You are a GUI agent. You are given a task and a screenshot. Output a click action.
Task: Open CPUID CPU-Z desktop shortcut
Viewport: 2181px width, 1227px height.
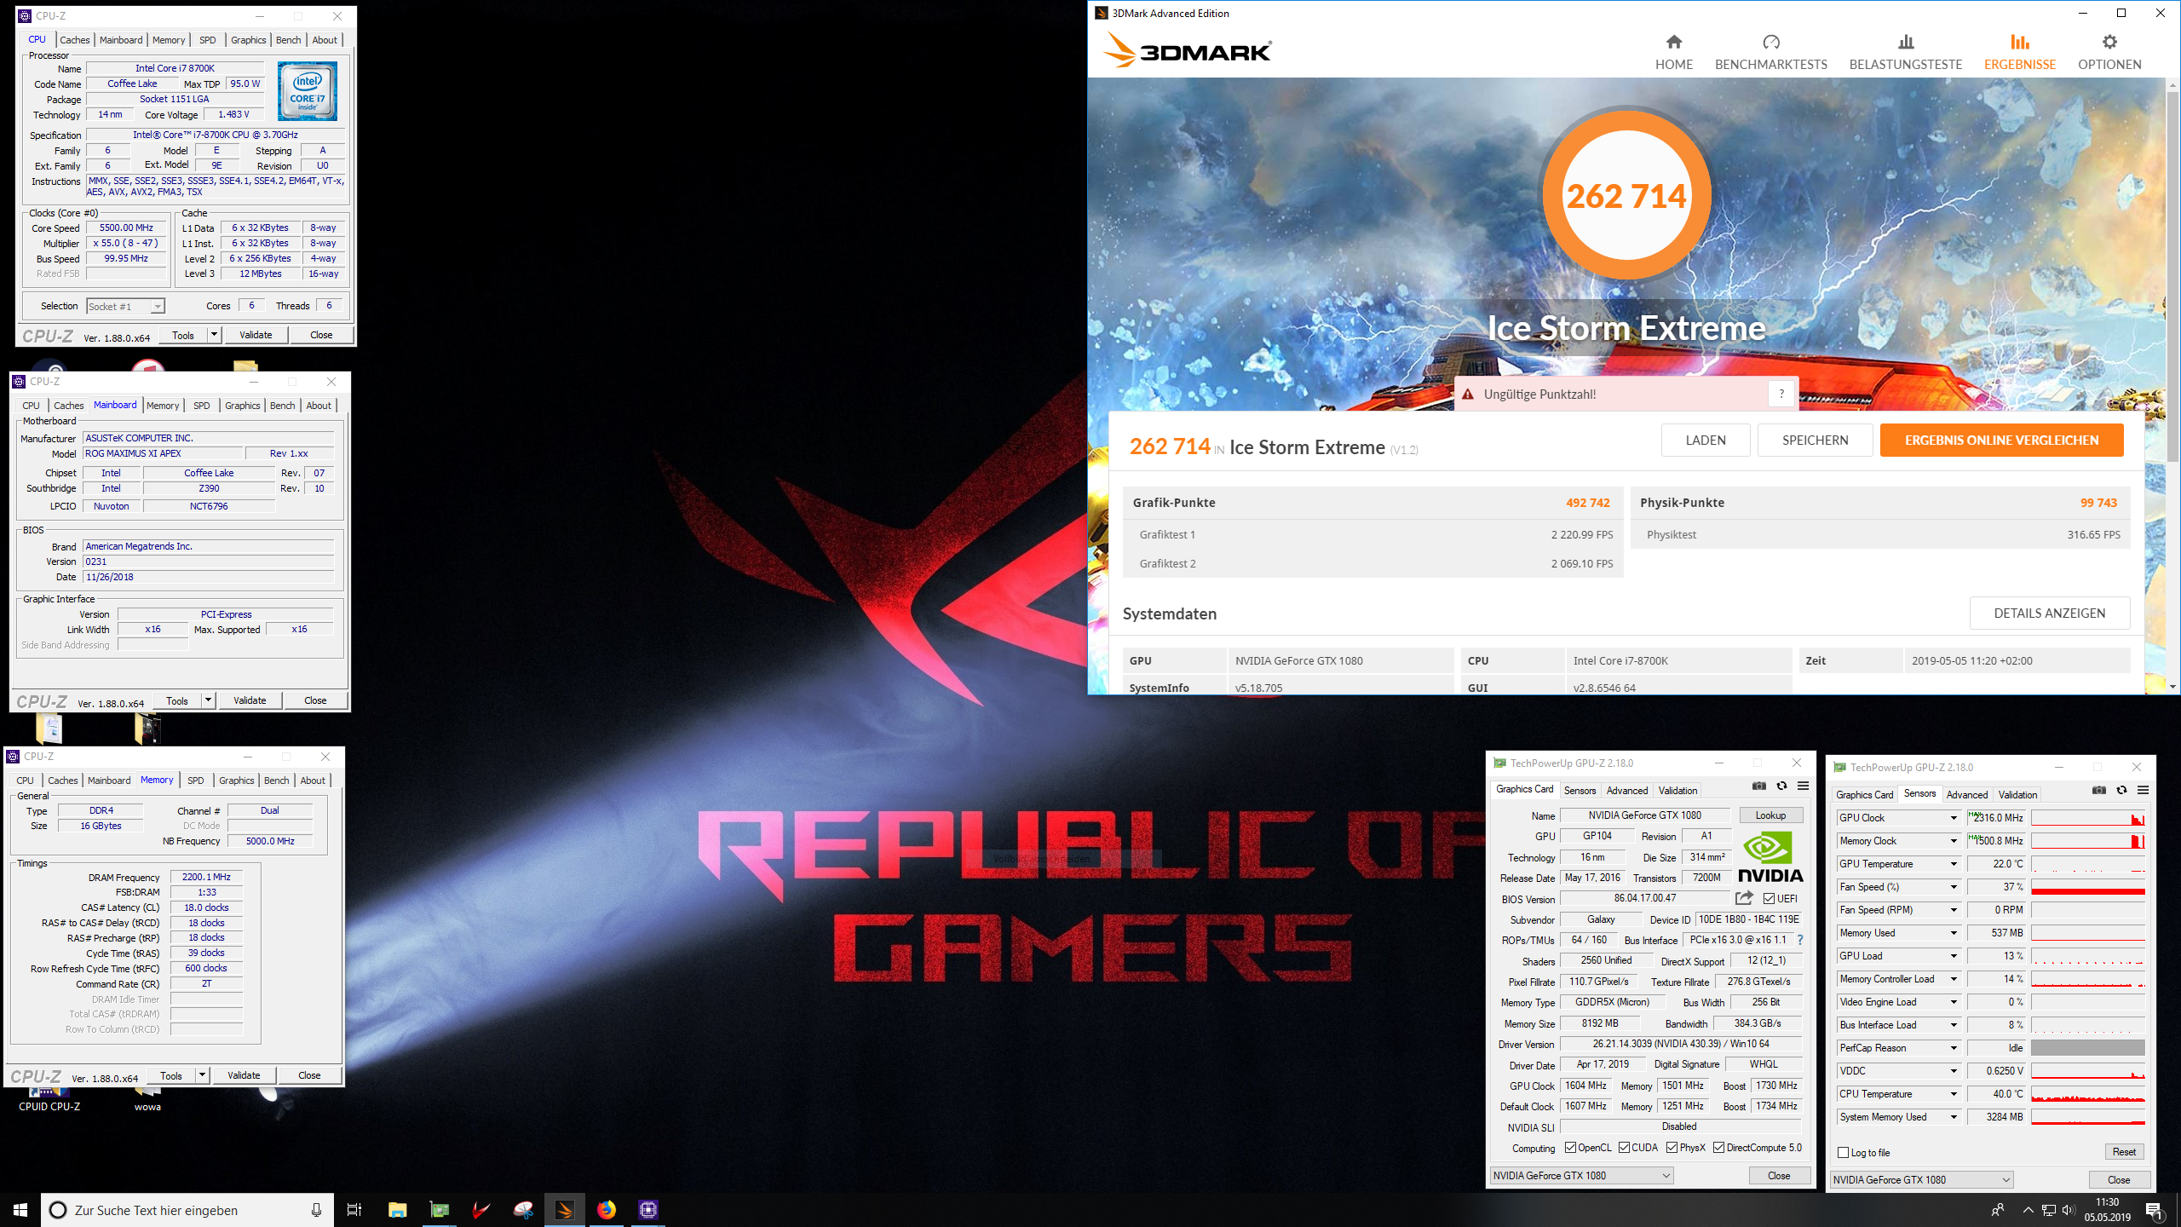pos(49,1097)
